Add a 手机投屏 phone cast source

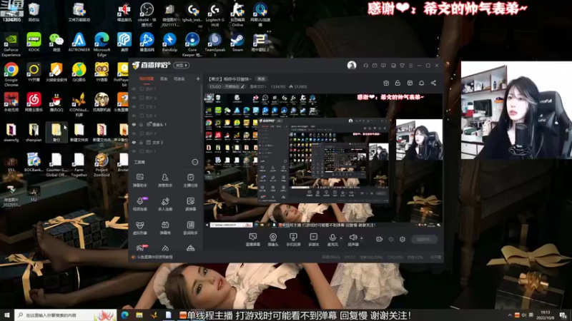[293, 240]
